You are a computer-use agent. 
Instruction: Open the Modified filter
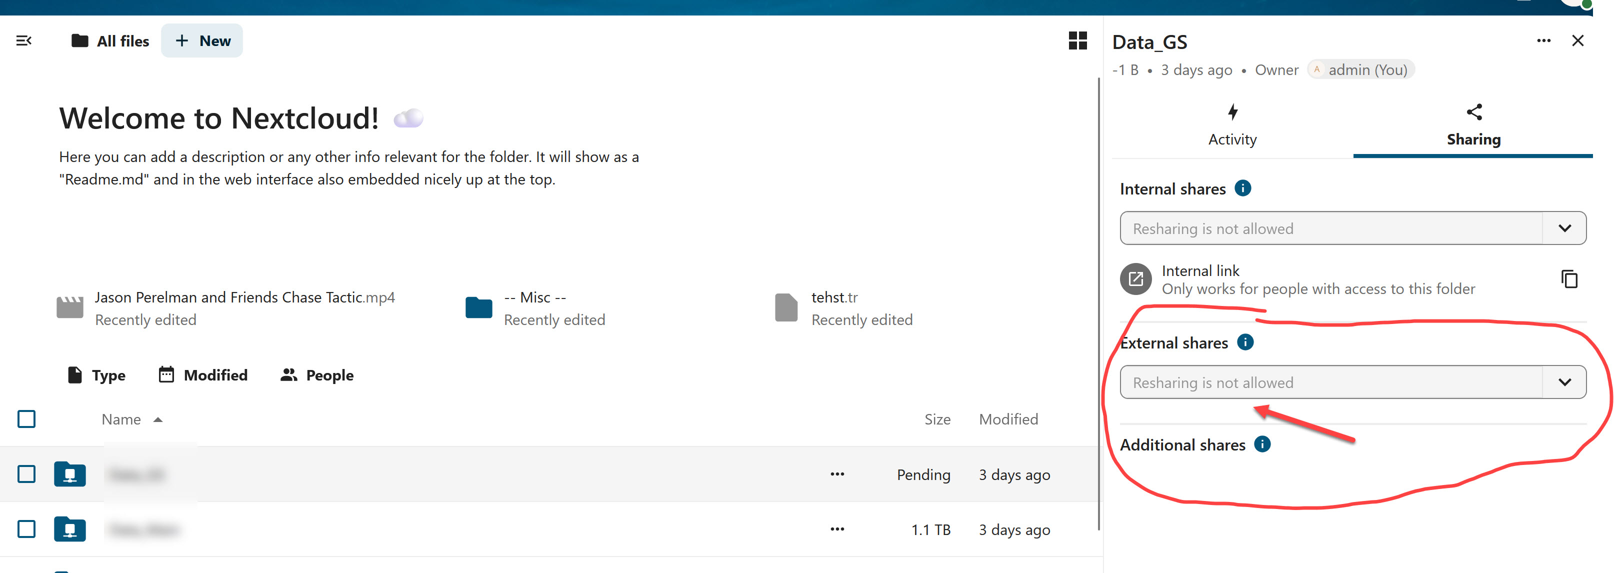[203, 375]
